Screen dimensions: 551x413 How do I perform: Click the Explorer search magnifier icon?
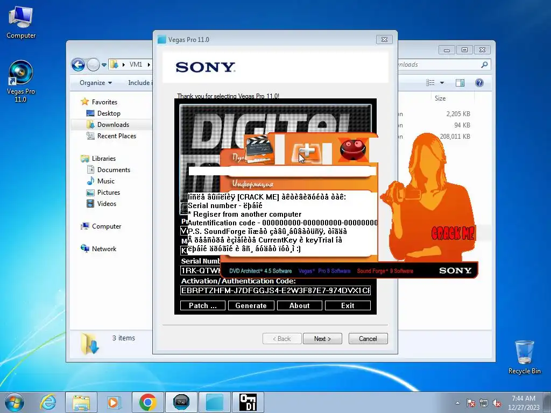pos(484,65)
